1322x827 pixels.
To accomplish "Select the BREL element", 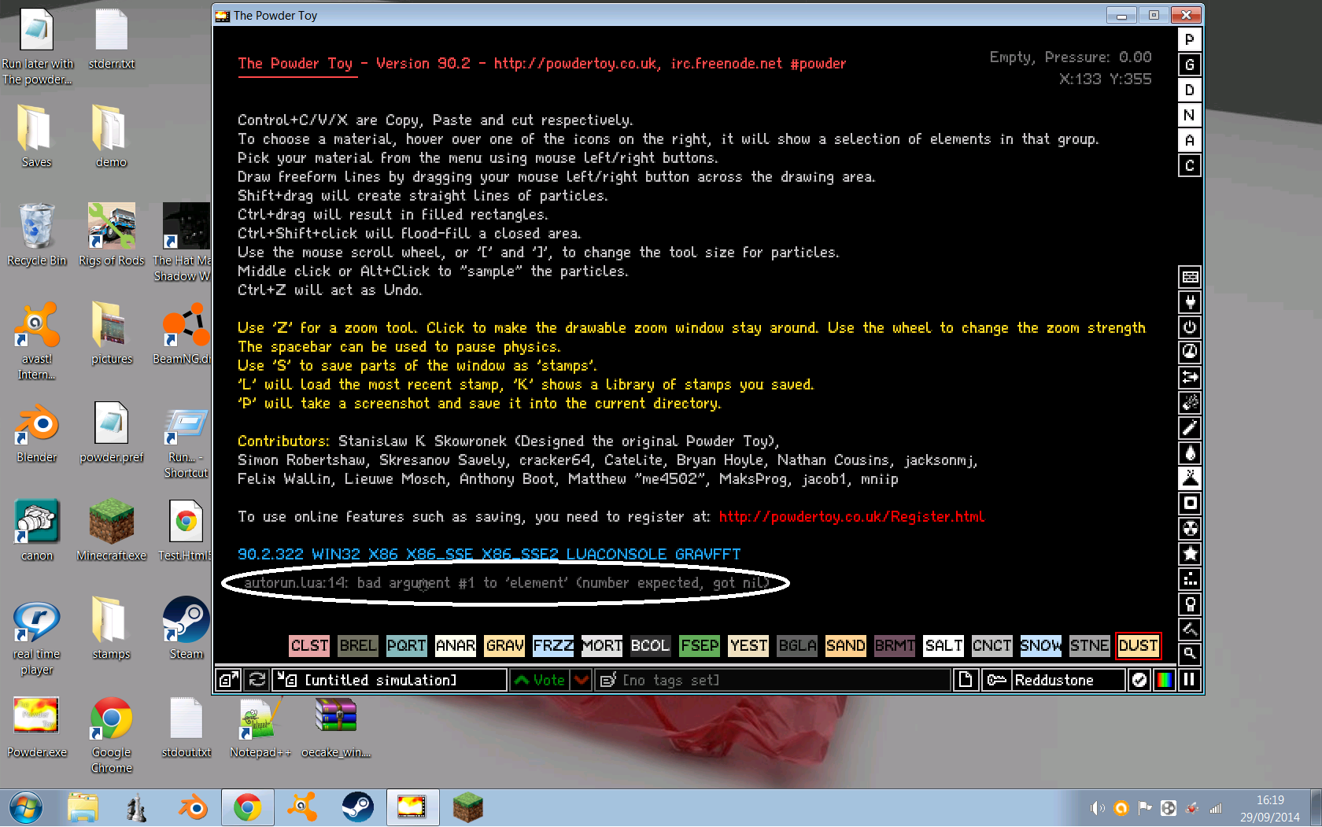I will click(x=358, y=646).
